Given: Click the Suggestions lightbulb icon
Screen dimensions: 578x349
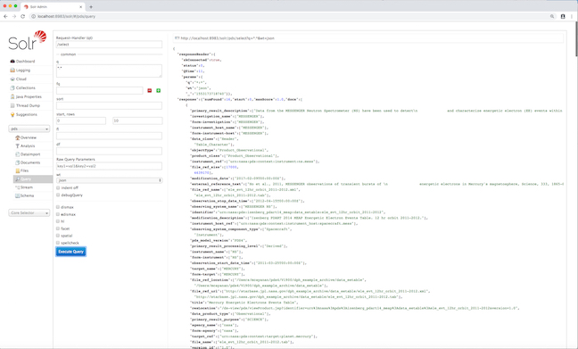Looking at the screenshot, I should coord(12,114).
